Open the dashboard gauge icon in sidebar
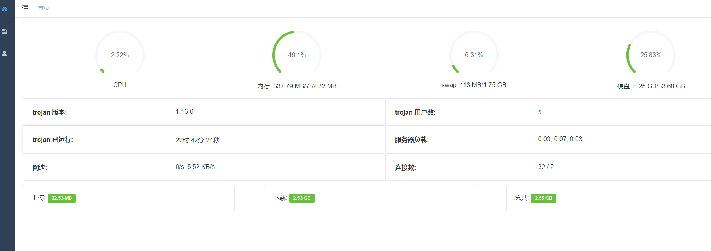The image size is (711, 251). 4,9
